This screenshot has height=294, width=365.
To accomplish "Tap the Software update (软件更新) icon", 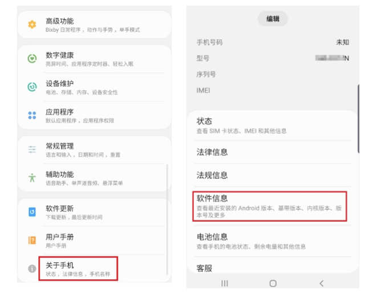I will (32, 212).
